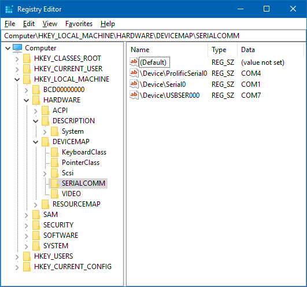The height and width of the screenshot is (287, 307).
Task: Expand HKEY_USERS chevron
Action: click(x=17, y=257)
